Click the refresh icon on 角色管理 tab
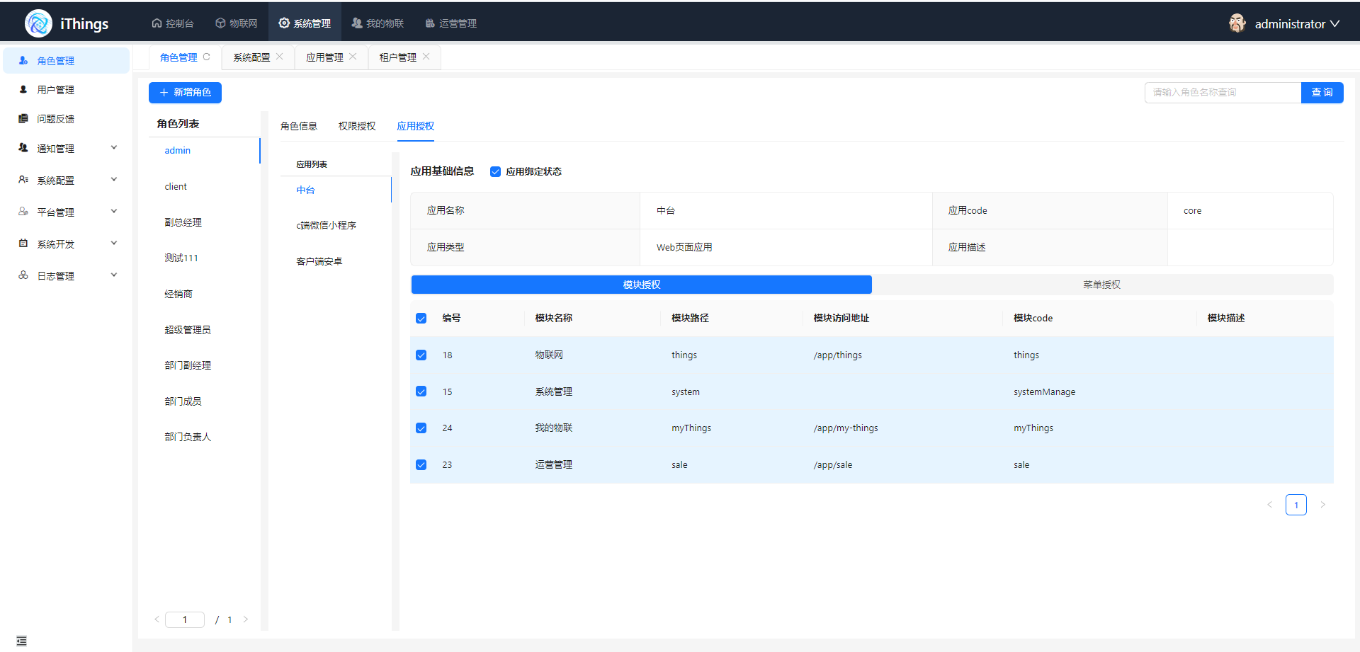The width and height of the screenshot is (1360, 652). [207, 57]
